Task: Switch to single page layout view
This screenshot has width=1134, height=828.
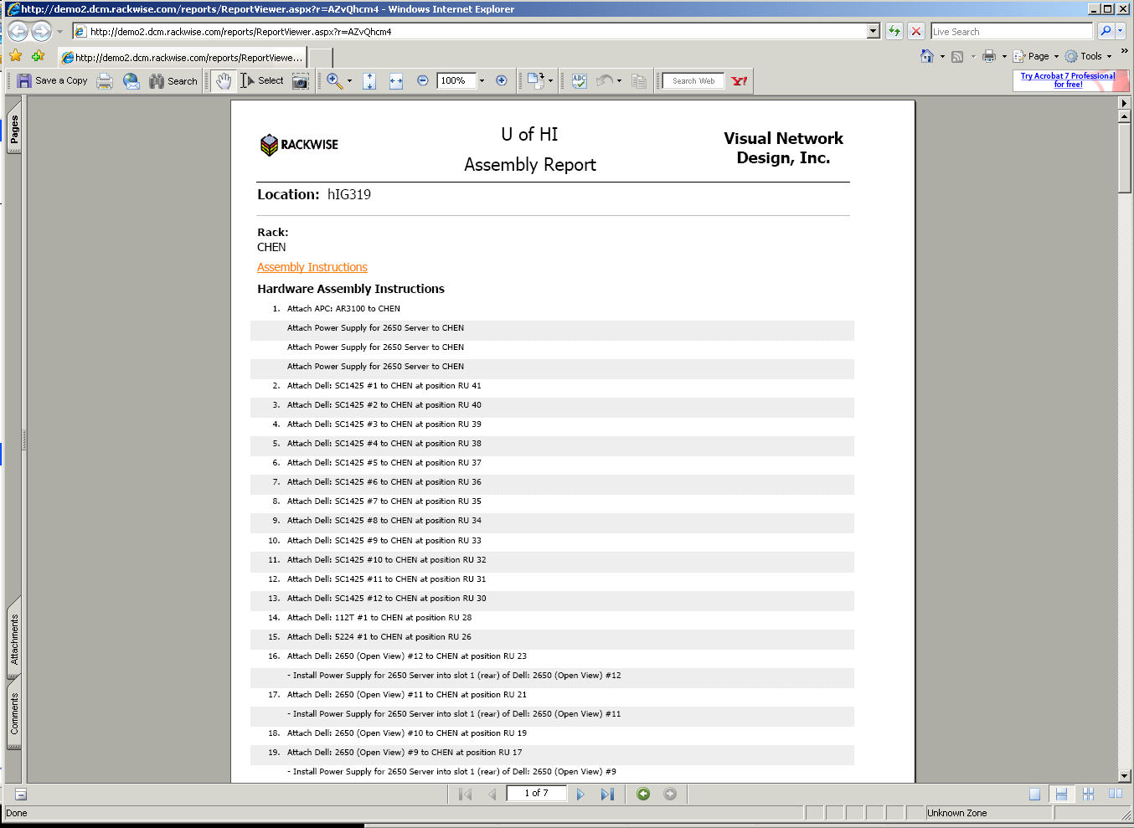Action: 1034,794
